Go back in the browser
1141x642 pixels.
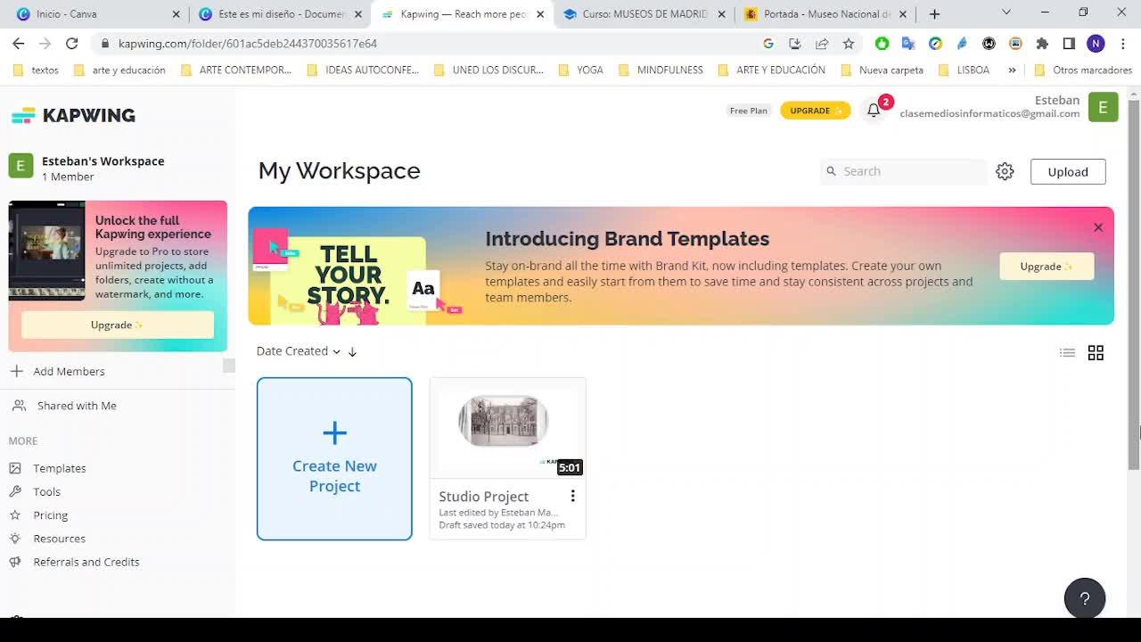pyautogui.click(x=18, y=43)
